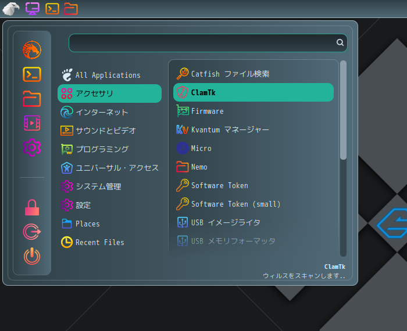The image size is (407, 331).
Task: Open the プログラミング category
Action: coord(109,149)
